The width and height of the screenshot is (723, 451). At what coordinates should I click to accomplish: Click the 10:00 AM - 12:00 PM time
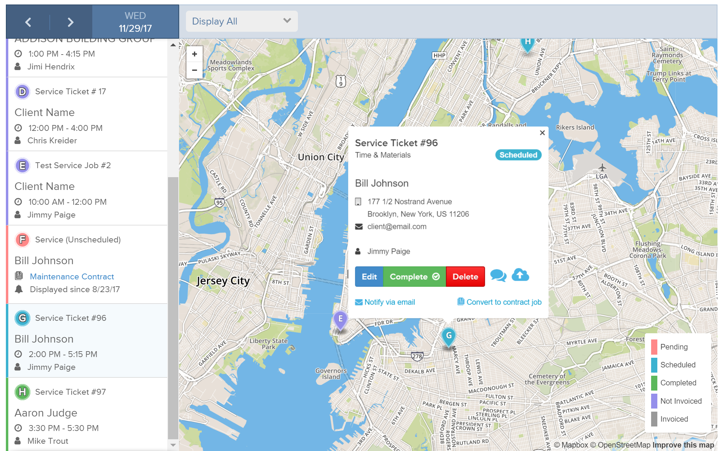67,202
